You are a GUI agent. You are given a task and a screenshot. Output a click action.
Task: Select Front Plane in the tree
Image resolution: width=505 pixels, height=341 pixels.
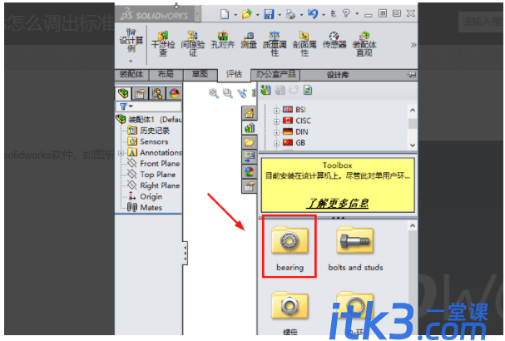coord(154,164)
